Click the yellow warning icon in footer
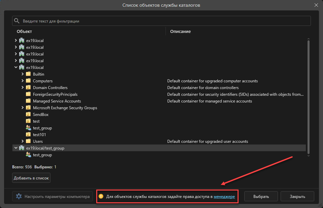The image size is (323, 208). pyautogui.click(x=101, y=196)
